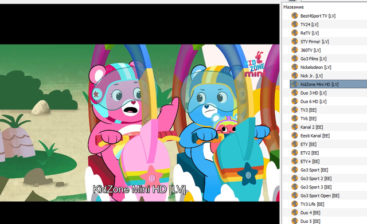Click the globe icon beside 360TV [LV]

click(x=294, y=50)
